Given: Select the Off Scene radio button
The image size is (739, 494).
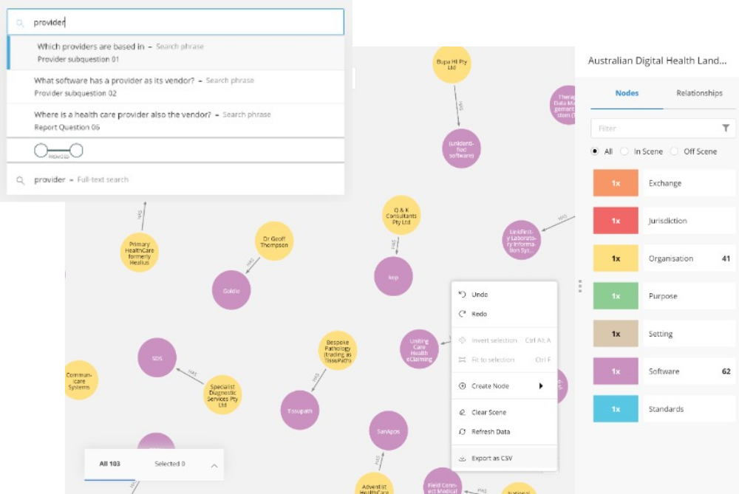Looking at the screenshot, I should tap(675, 151).
